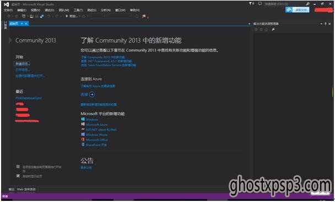This screenshot has width=335, height=202.
Task: Click the Solution Explorer properties wrench icon
Action: coord(273,30)
